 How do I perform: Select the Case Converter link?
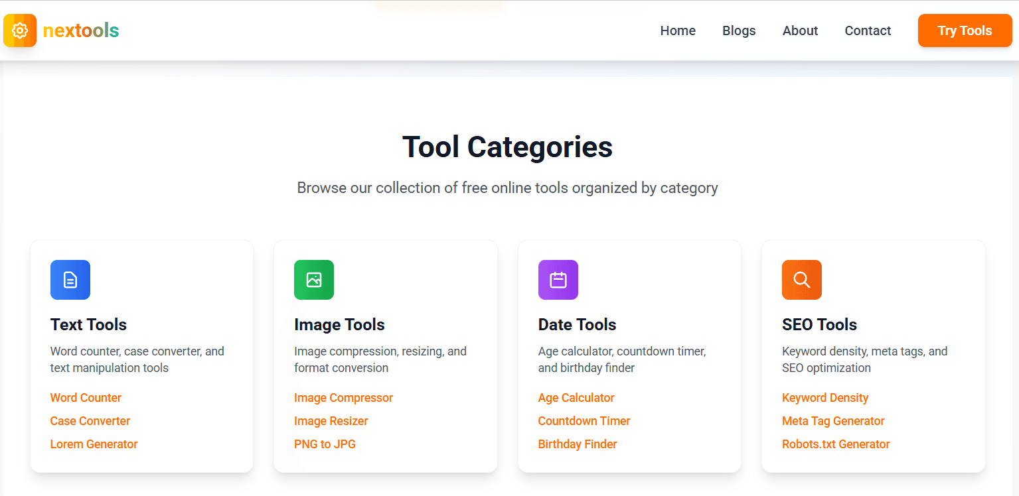tap(90, 420)
